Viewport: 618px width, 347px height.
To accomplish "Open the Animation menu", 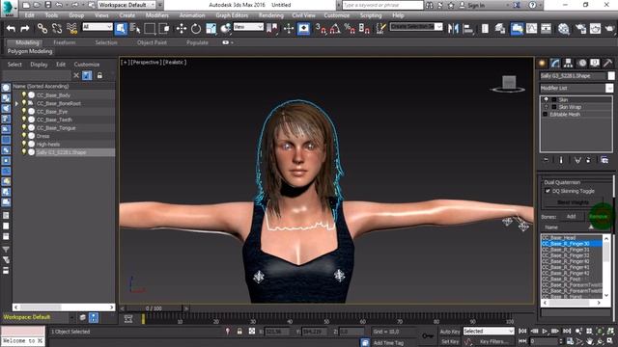I will click(192, 15).
